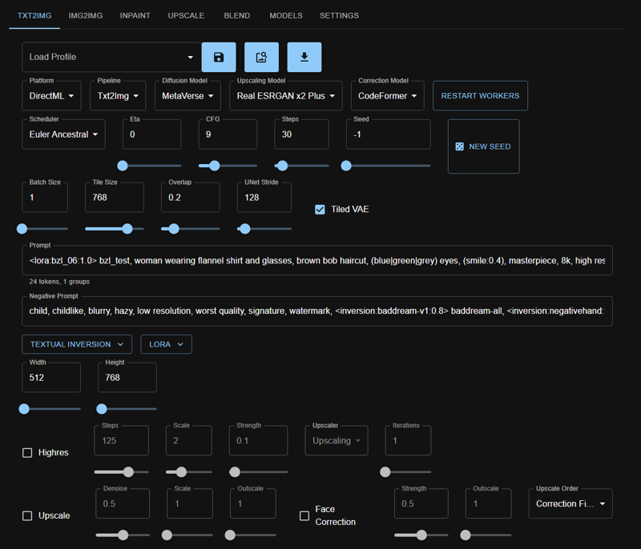The height and width of the screenshot is (549, 641).
Task: Click the Eta input field
Action: [x=151, y=134]
